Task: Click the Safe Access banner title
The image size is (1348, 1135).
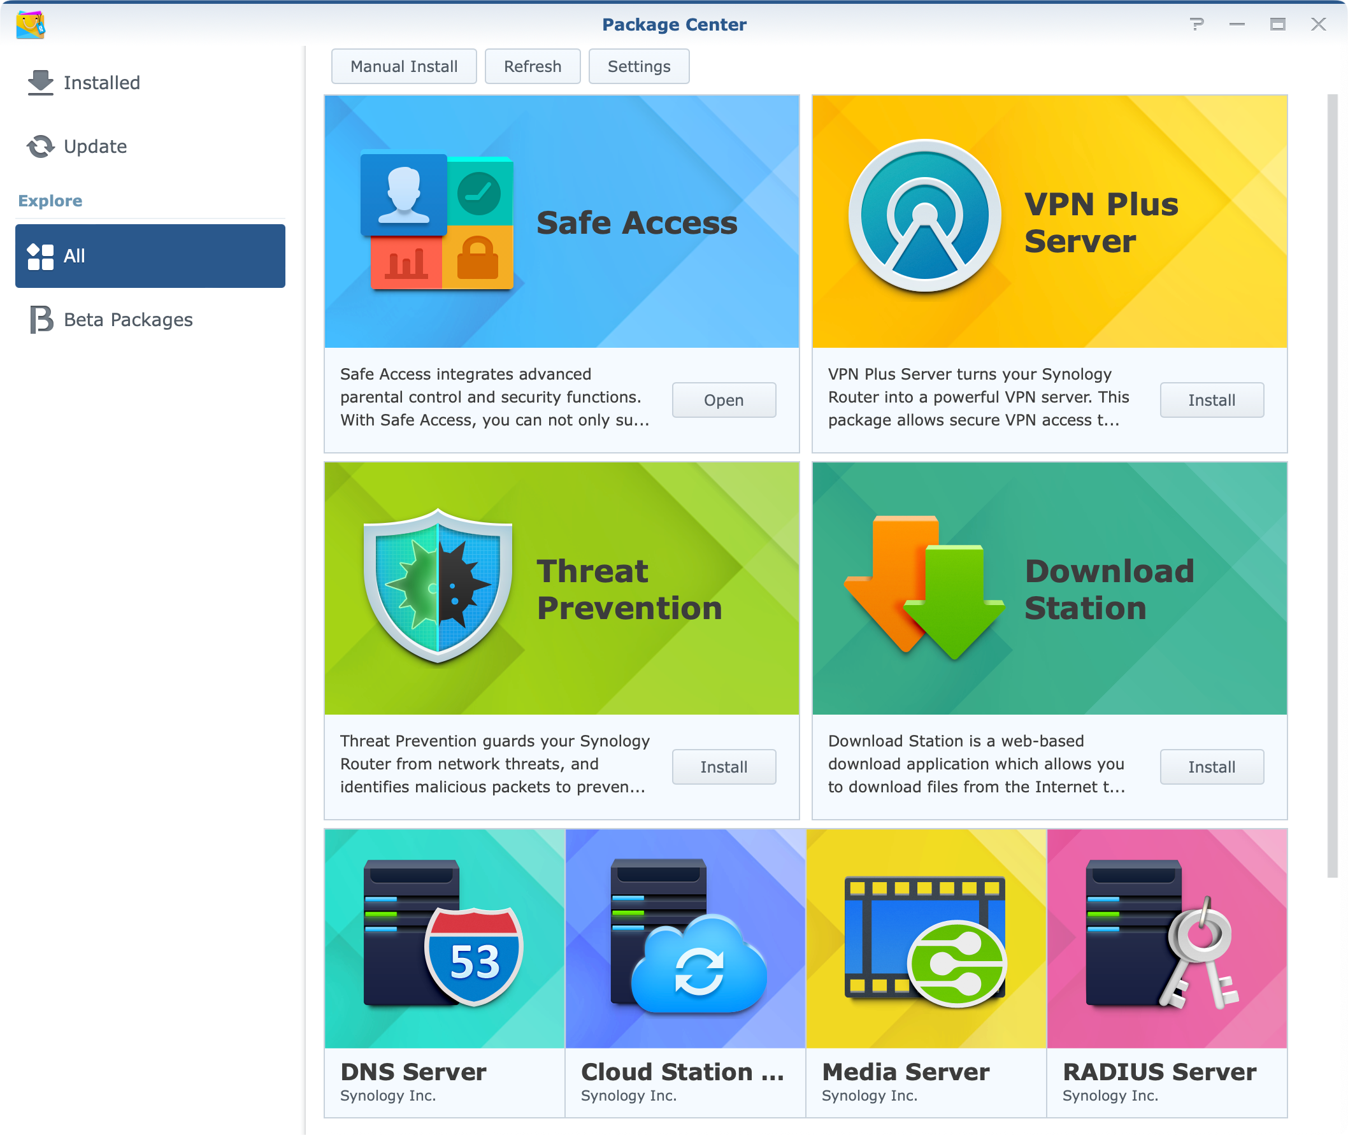Action: tap(637, 223)
